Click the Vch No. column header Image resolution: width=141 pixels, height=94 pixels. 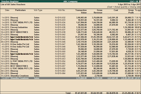coord(62,10)
